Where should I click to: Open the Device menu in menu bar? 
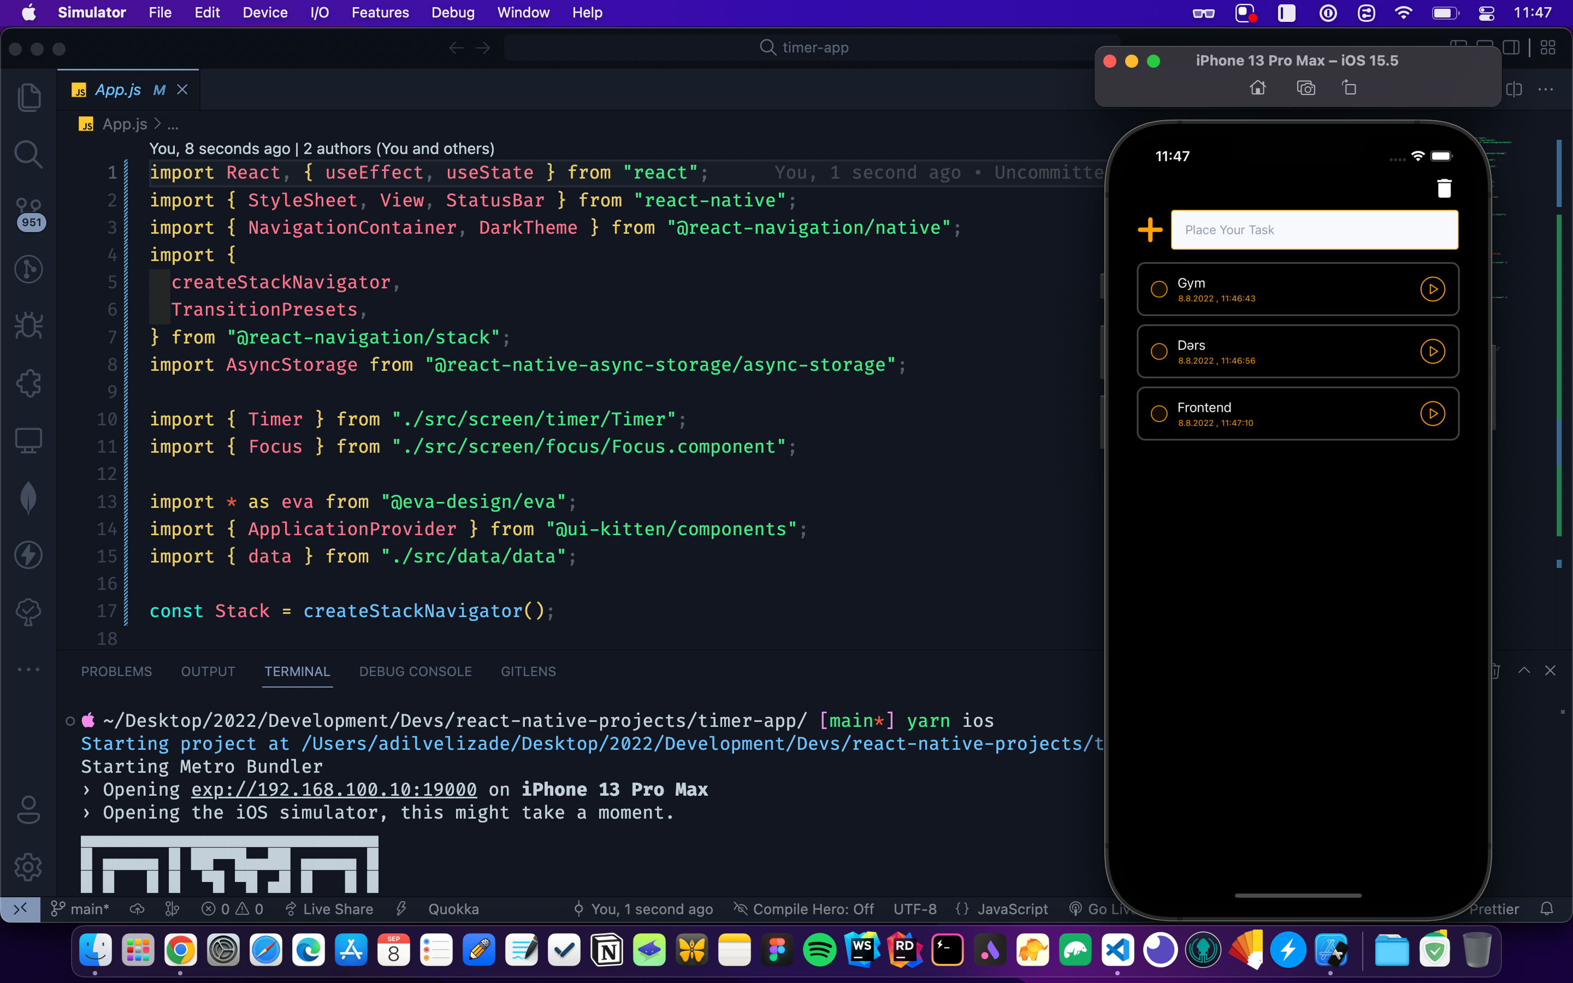click(265, 13)
